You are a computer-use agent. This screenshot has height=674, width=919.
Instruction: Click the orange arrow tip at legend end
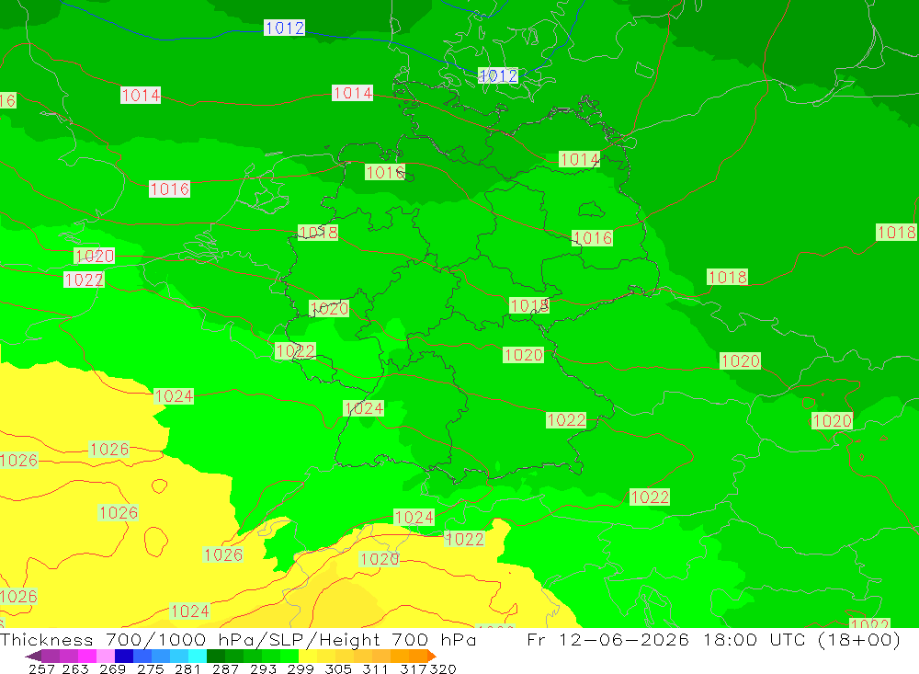(x=432, y=656)
